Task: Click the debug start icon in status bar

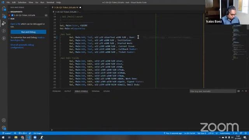Action: [x=30, y=133]
